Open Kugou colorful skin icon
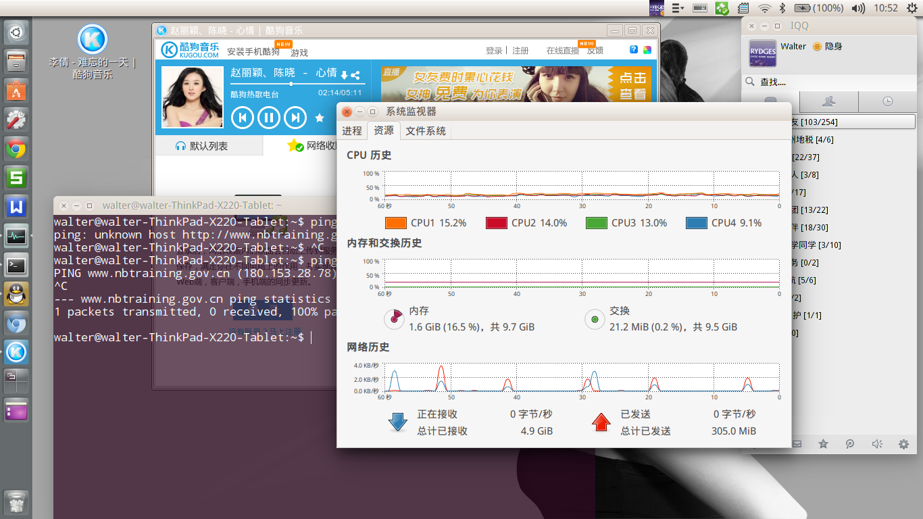The width and height of the screenshot is (923, 519). pos(647,50)
